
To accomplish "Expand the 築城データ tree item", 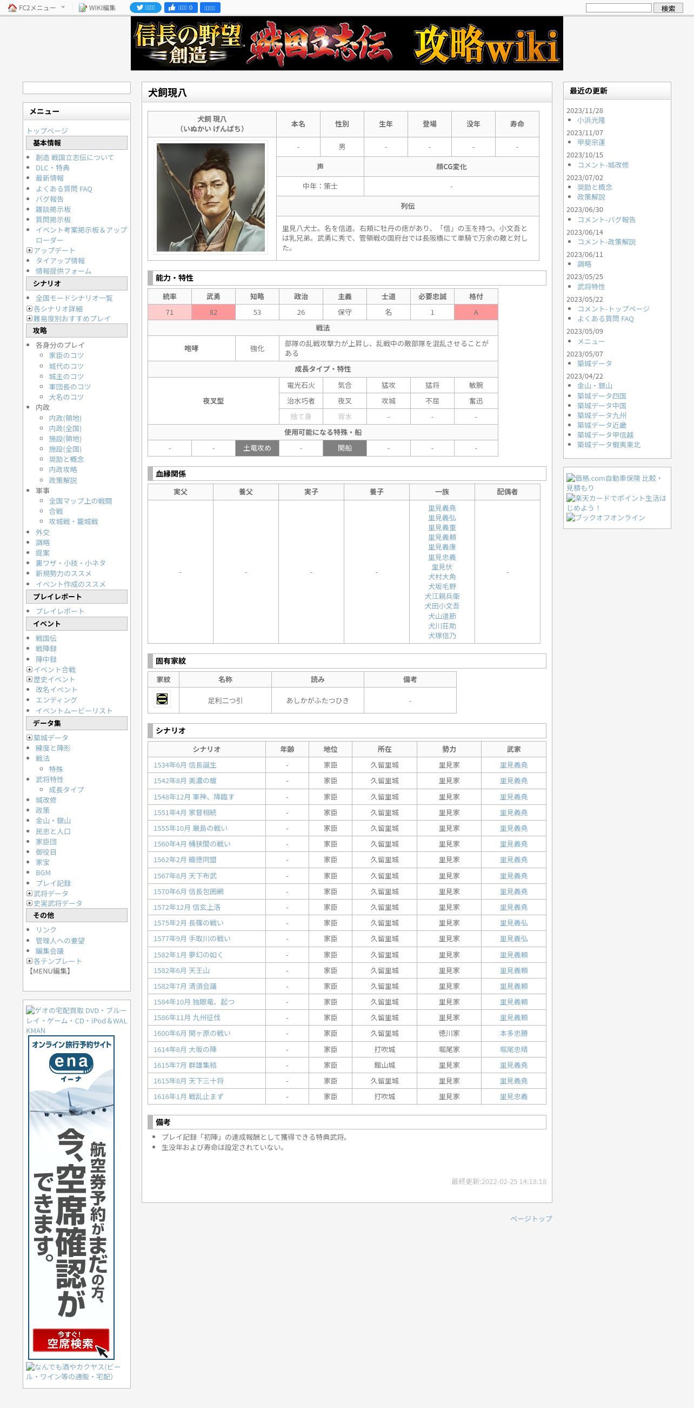I will [30, 737].
